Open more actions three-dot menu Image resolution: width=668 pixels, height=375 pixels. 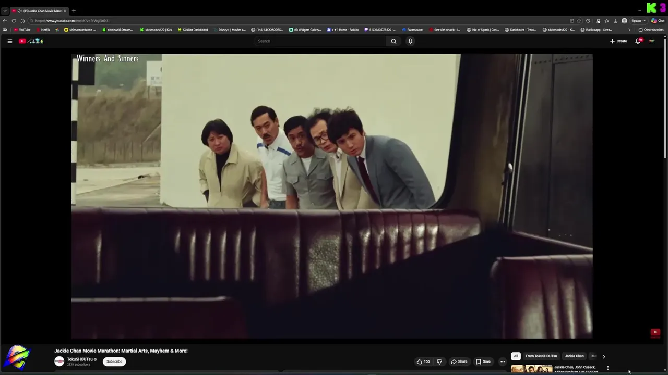coord(503,361)
